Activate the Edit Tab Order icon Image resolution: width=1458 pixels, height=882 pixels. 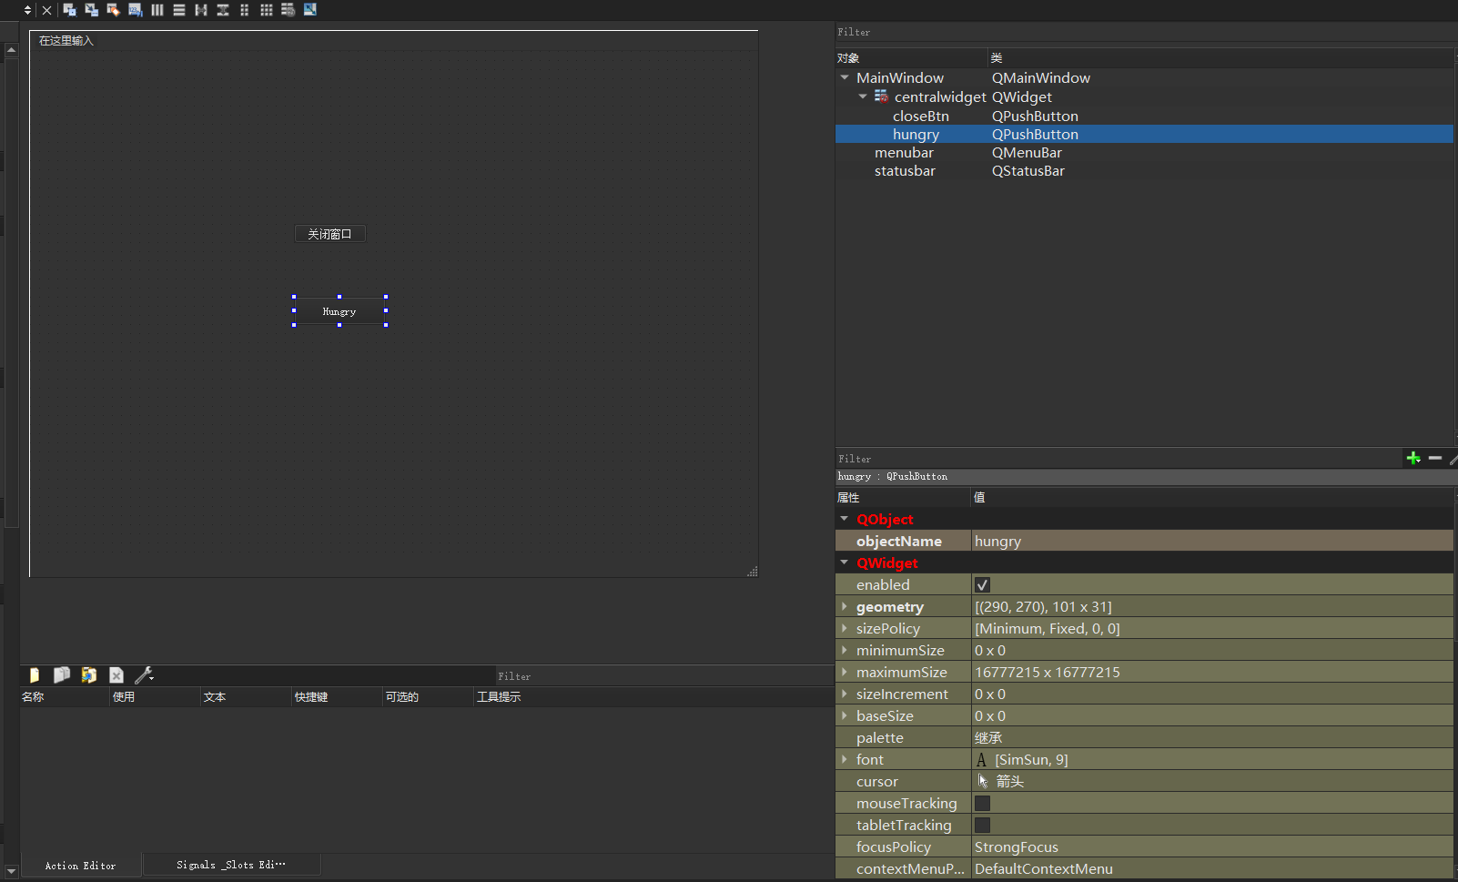tap(135, 10)
